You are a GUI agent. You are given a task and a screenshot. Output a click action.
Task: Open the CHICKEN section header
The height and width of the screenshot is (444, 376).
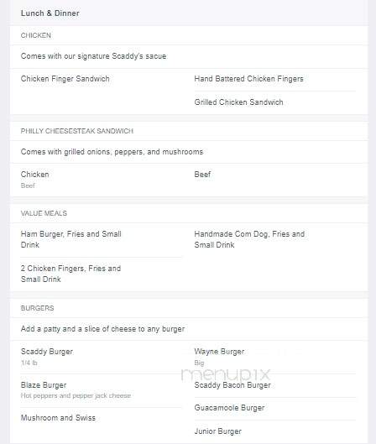pyautogui.click(x=36, y=35)
